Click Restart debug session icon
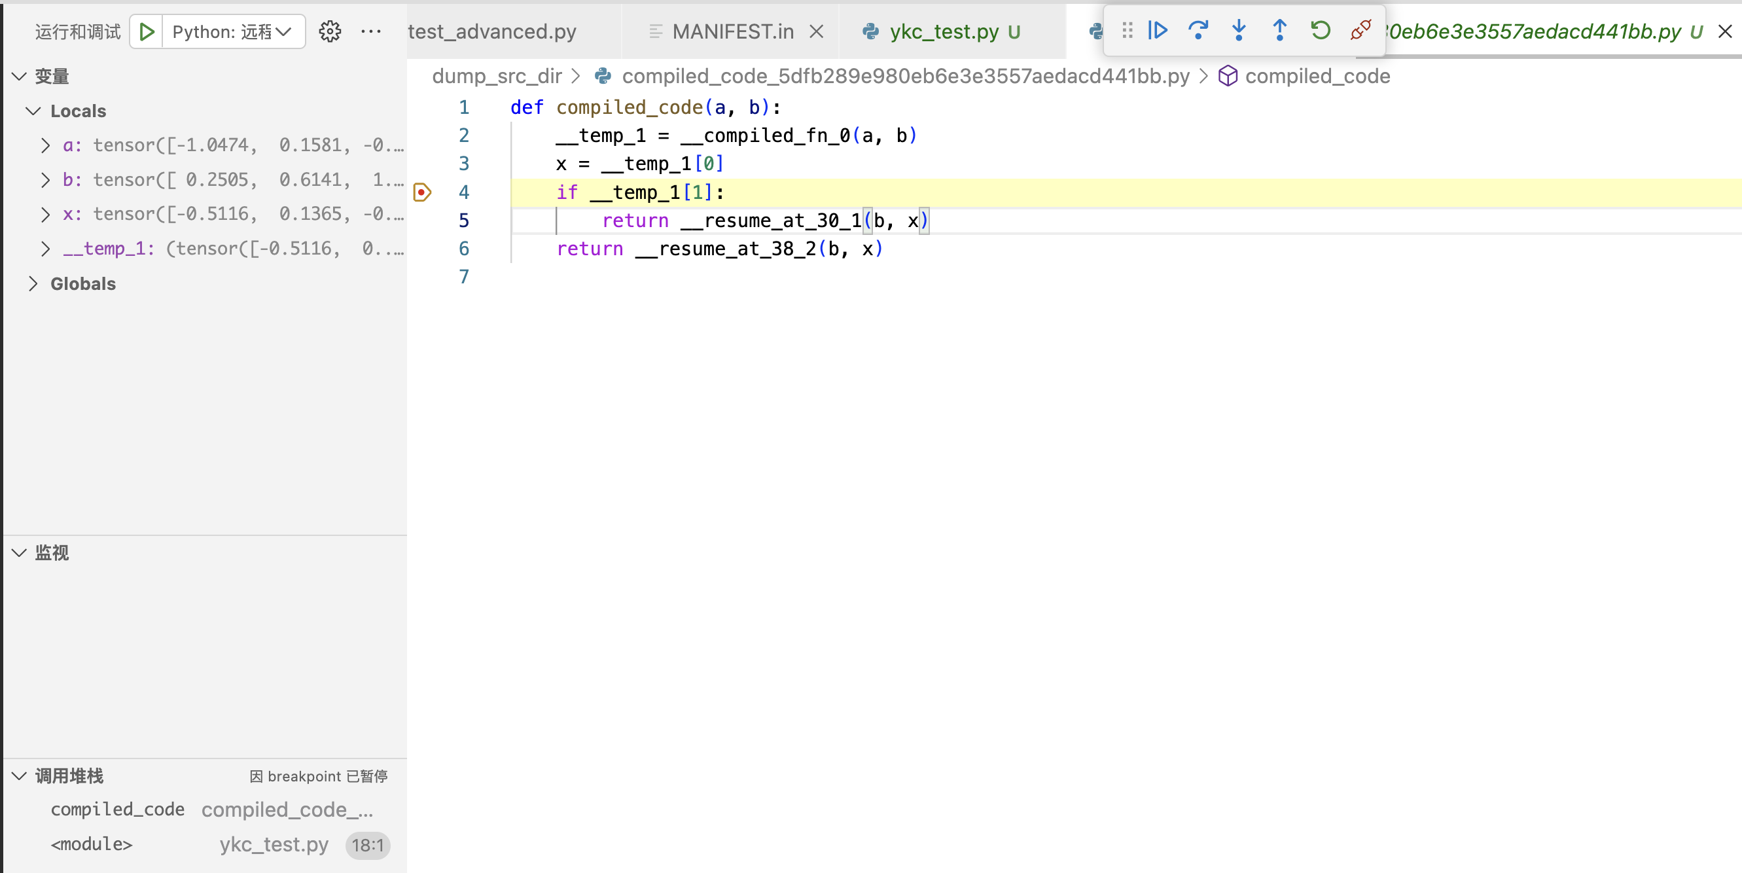This screenshot has height=873, width=1742. coord(1320,30)
